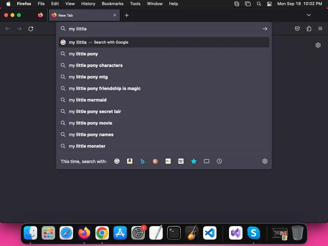Screen dimensions: 328x246
Task: Pick suggestion "my little pony characters"
Action: click(164, 65)
